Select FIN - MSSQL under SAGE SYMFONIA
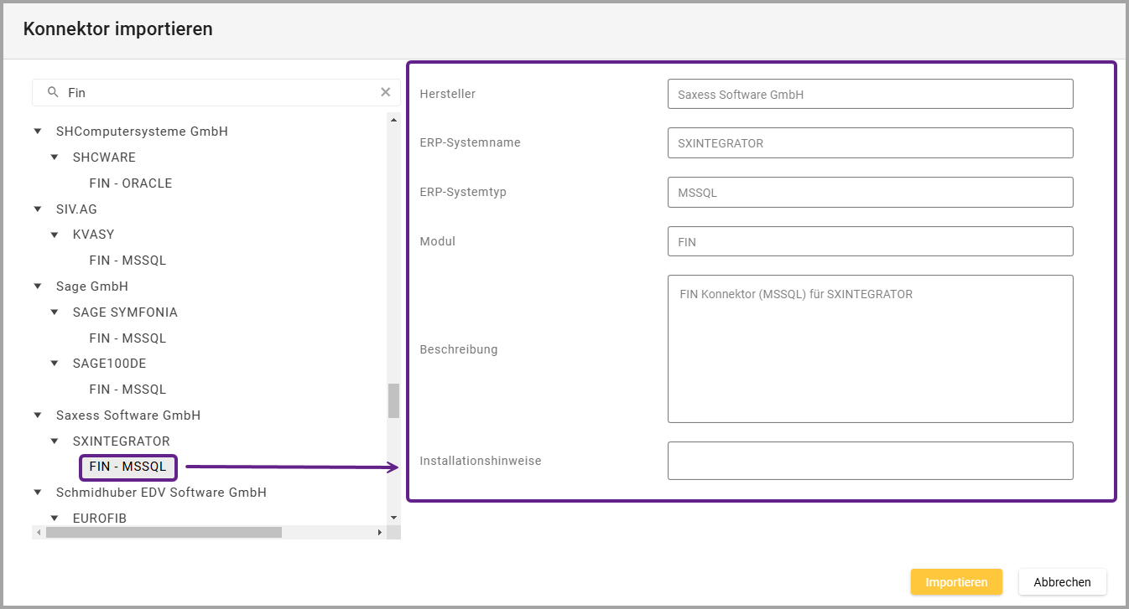Viewport: 1129px width, 609px height. click(x=127, y=338)
